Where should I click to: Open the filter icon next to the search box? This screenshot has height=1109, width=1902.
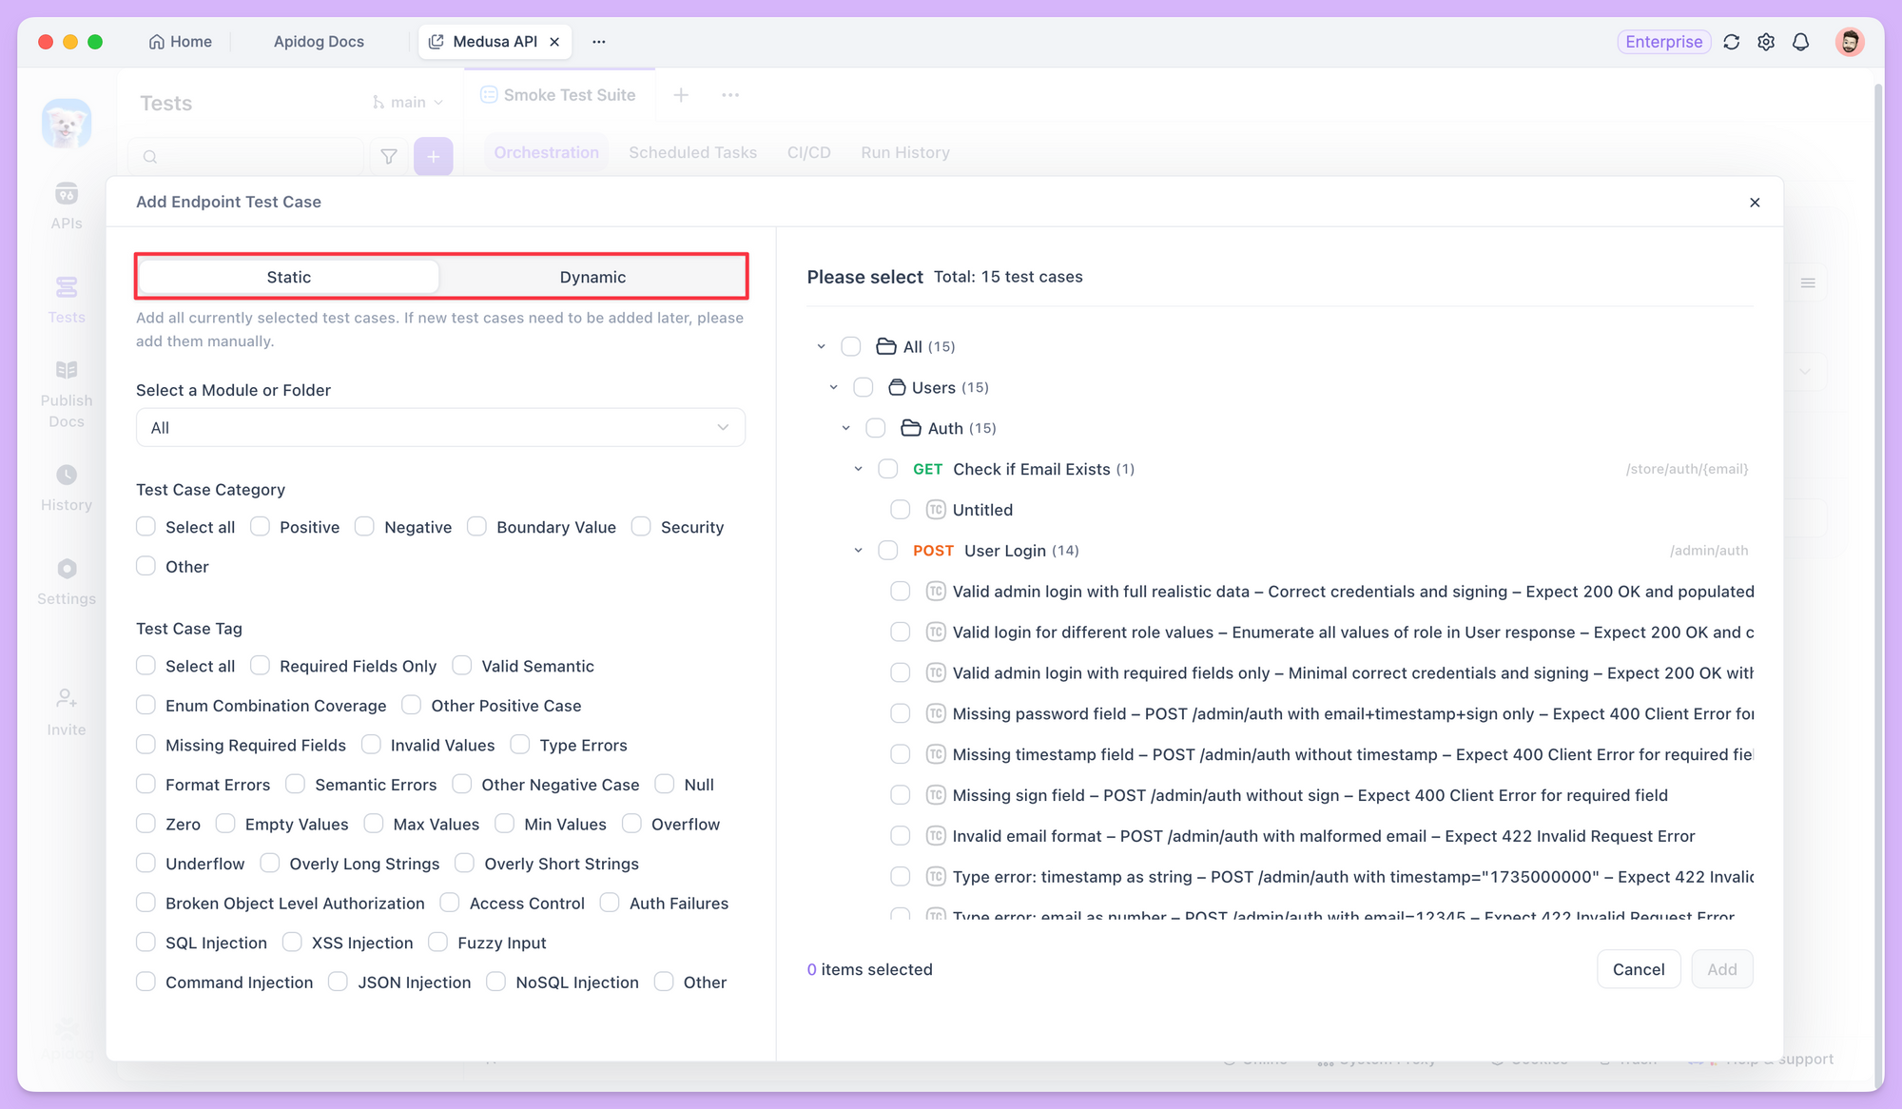(x=388, y=156)
